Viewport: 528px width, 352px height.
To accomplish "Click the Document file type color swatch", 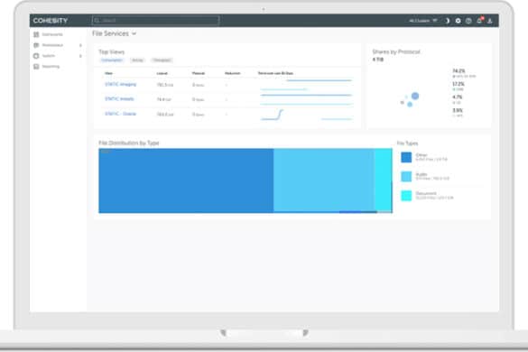I will click(x=406, y=196).
